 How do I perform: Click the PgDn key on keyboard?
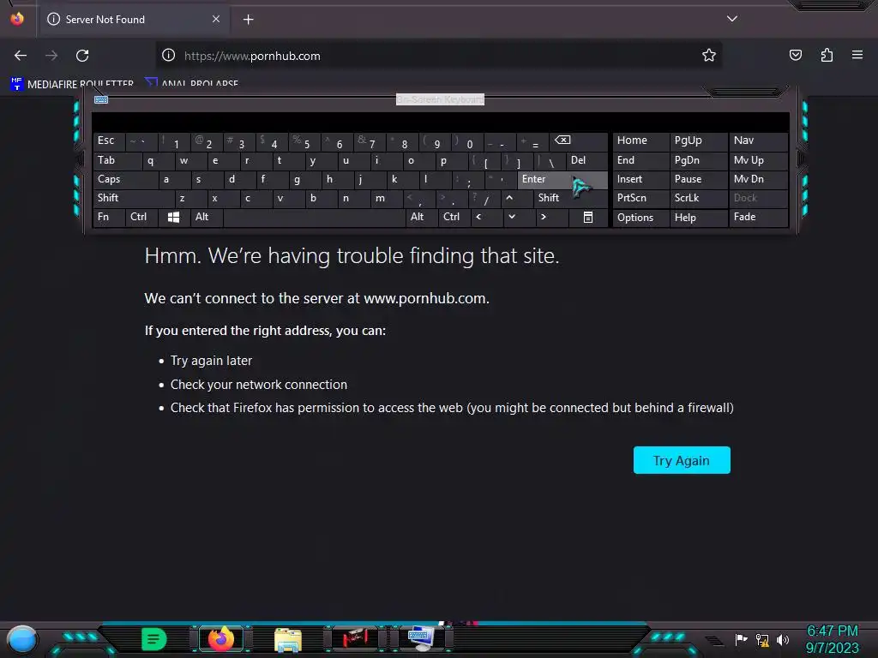(698, 160)
